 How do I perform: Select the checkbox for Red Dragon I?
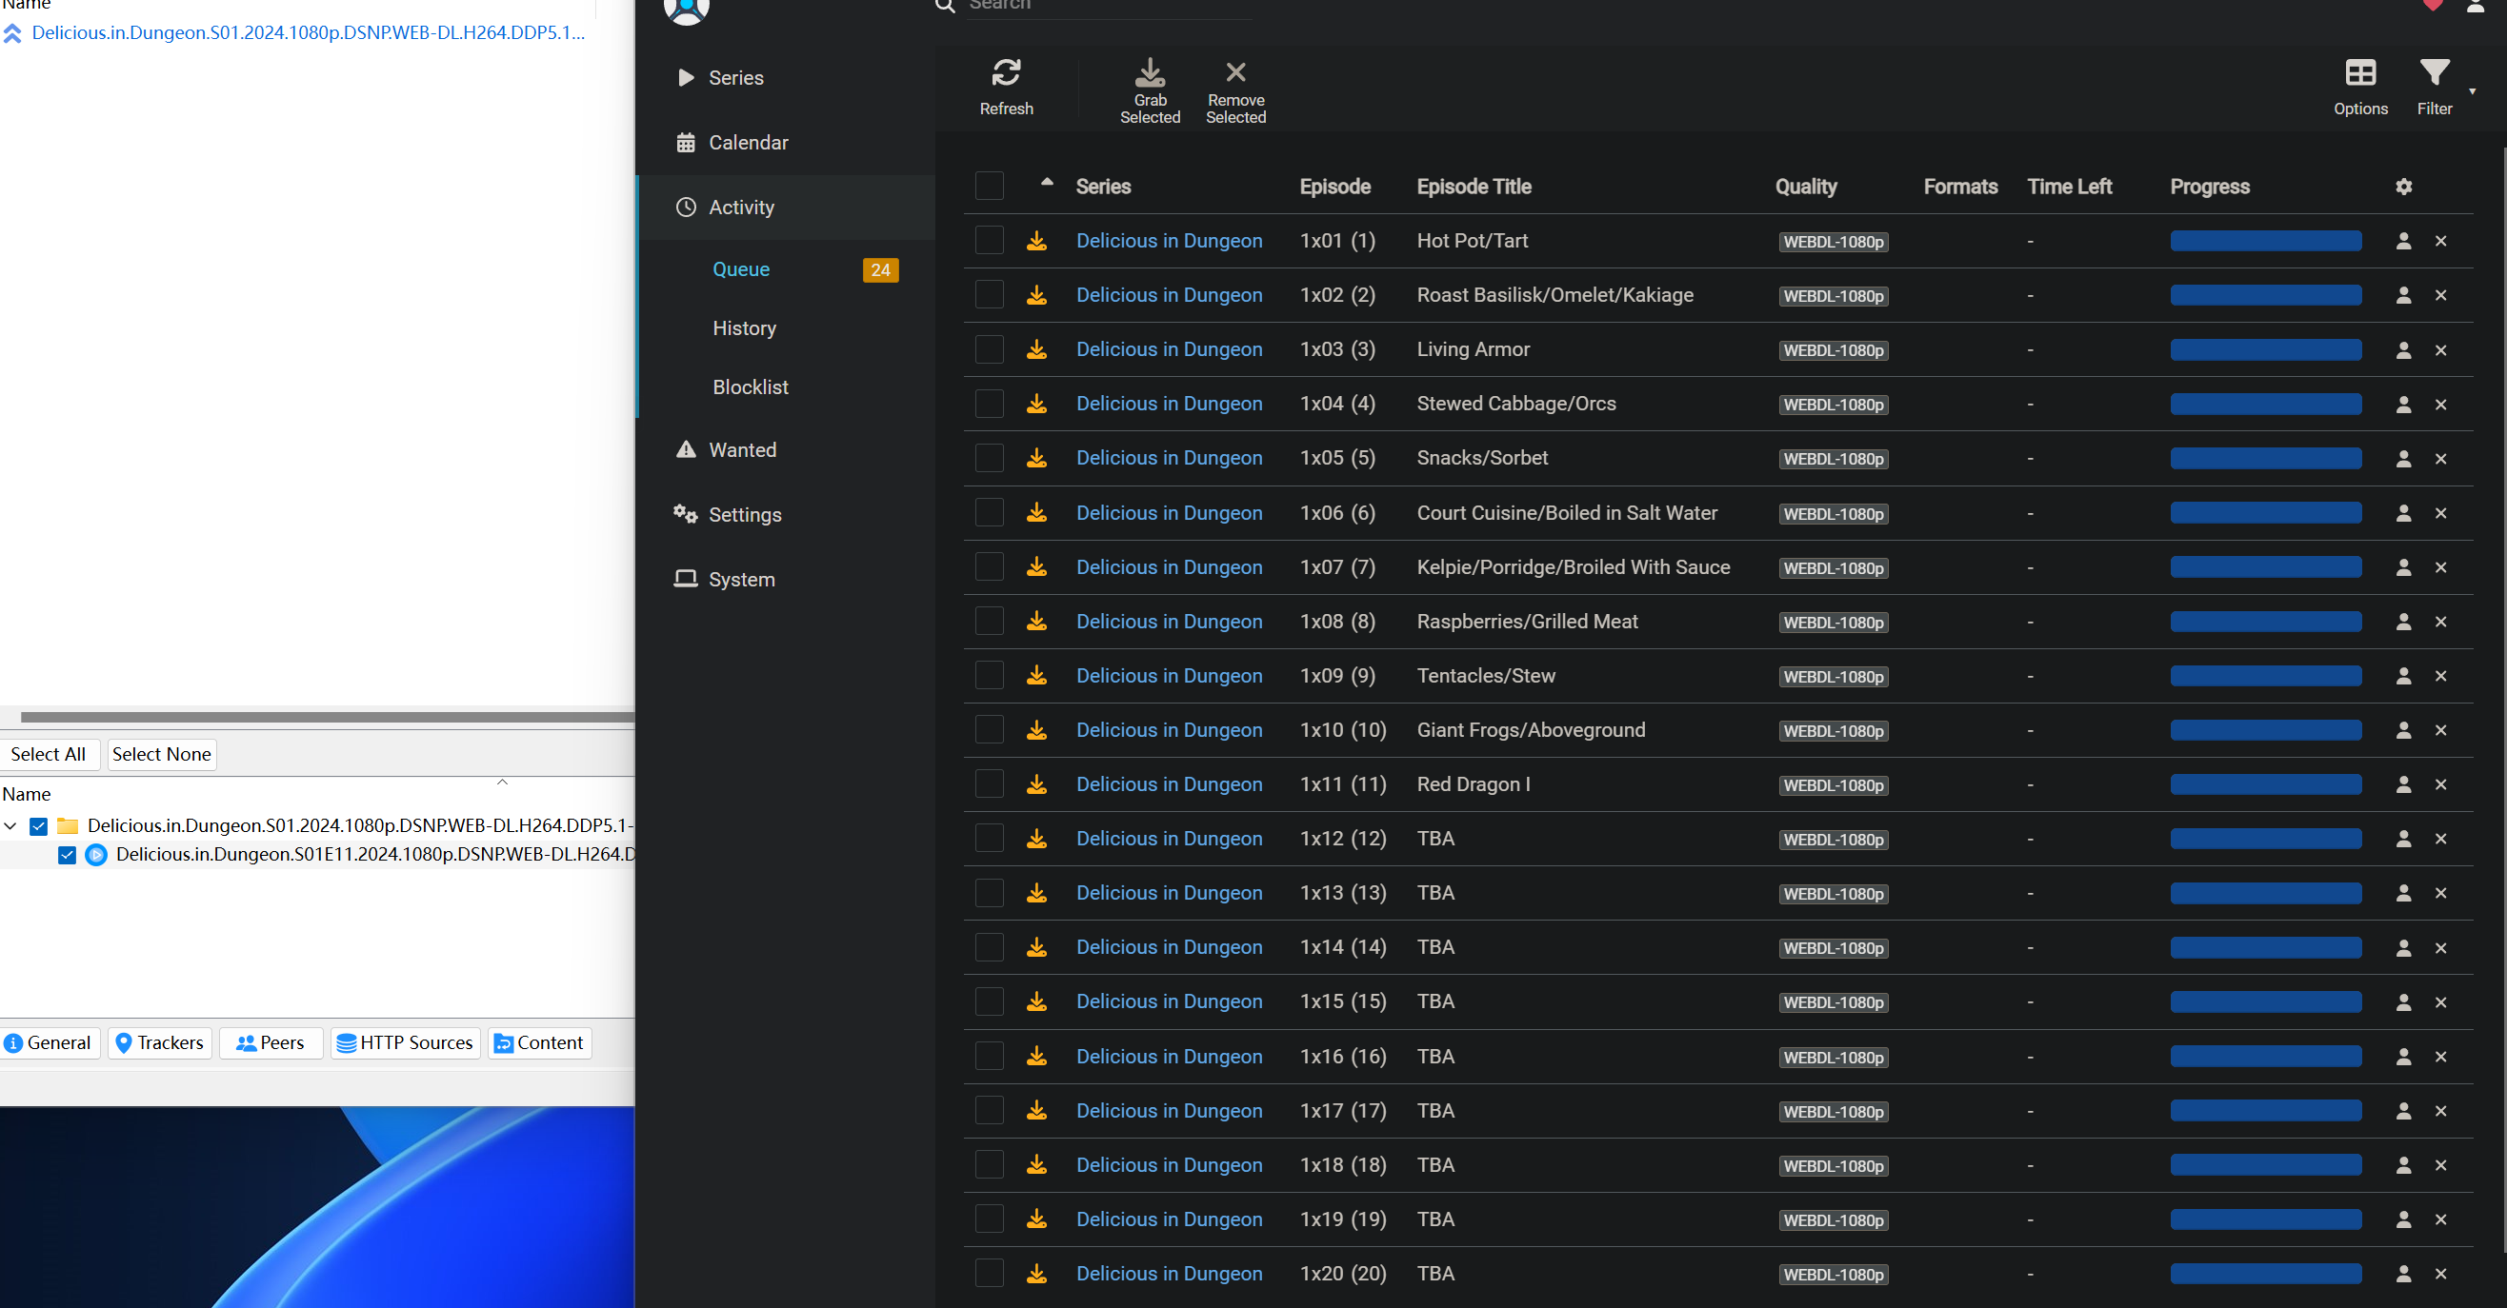click(989, 784)
